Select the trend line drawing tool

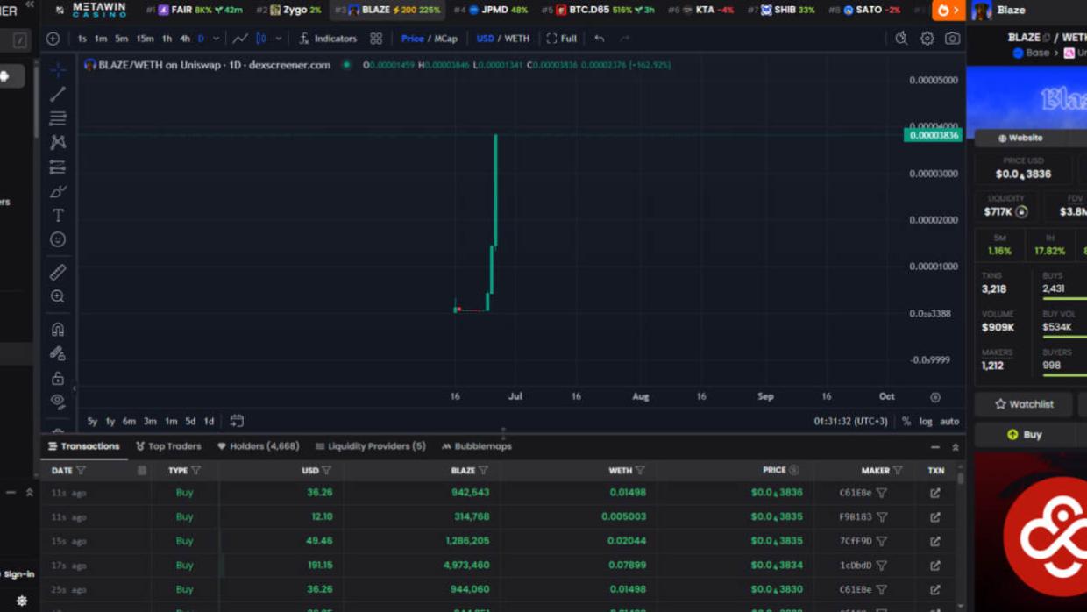coord(58,94)
